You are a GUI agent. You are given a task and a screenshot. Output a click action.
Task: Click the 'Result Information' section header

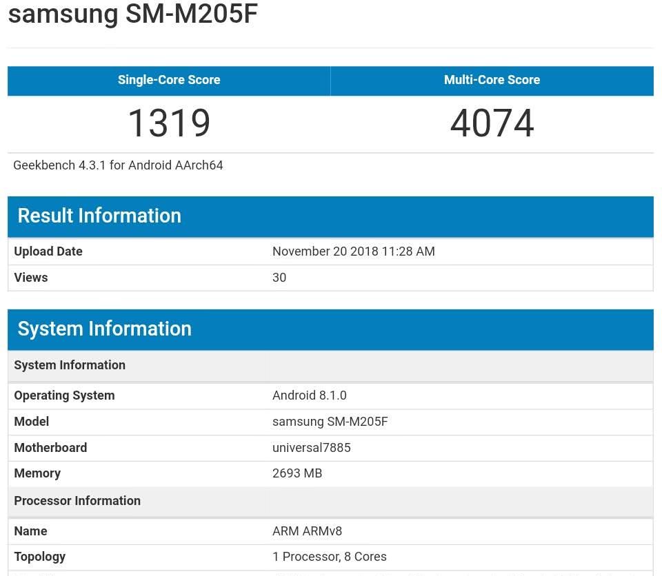(330, 216)
